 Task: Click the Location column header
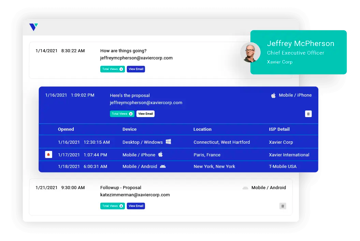[202, 129]
